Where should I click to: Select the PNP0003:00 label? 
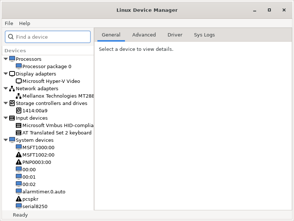click(37, 162)
